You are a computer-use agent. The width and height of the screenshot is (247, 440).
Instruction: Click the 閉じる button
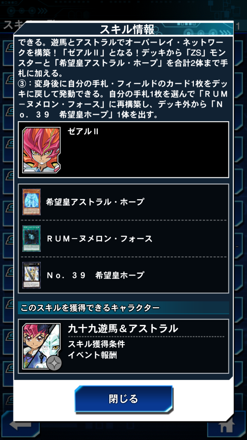pyautogui.click(x=123, y=399)
